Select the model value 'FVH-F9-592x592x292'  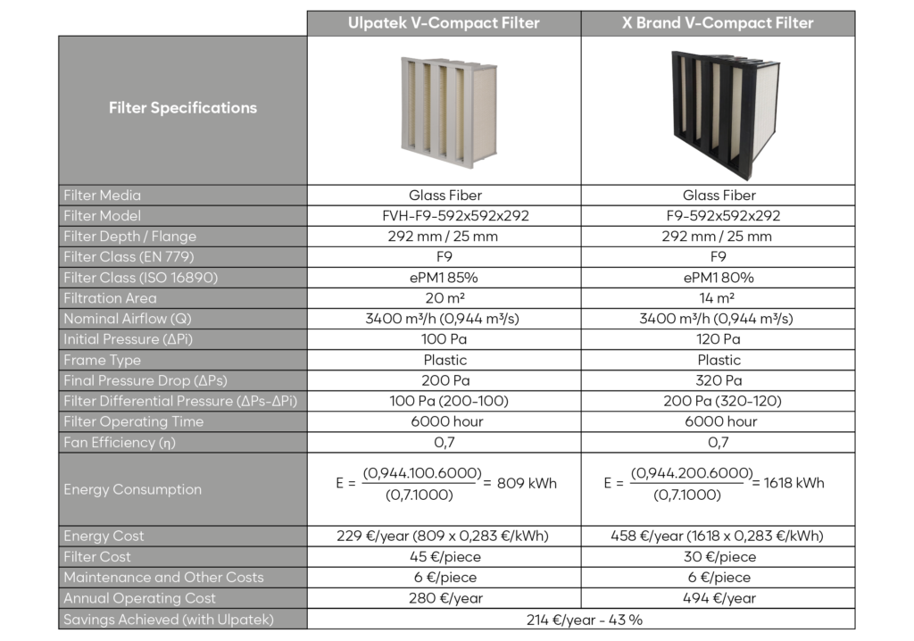click(x=456, y=216)
